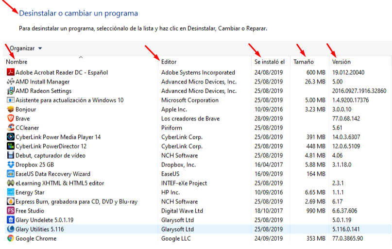
Task: Sort programs by Versión column
Action: (x=341, y=62)
